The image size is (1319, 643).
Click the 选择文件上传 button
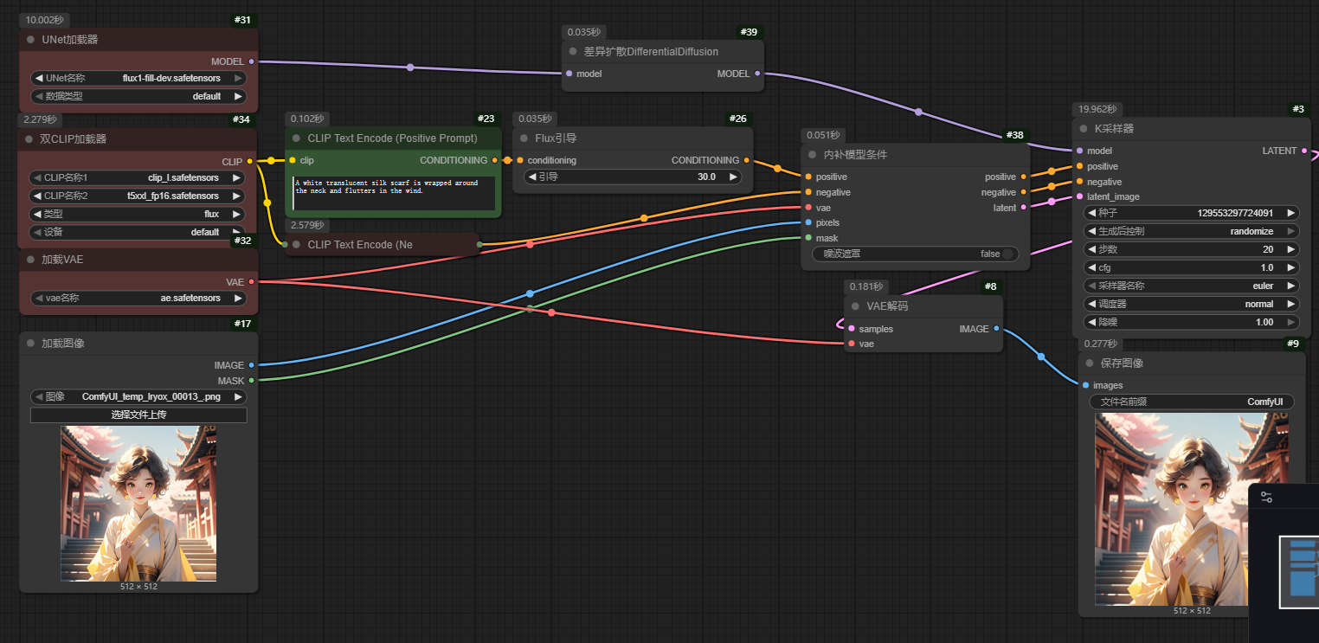coord(138,415)
